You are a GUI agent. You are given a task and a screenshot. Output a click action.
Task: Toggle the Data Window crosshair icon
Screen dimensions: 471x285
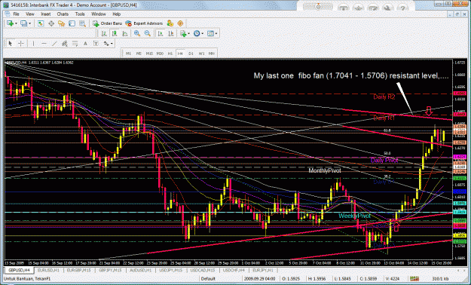[51, 23]
